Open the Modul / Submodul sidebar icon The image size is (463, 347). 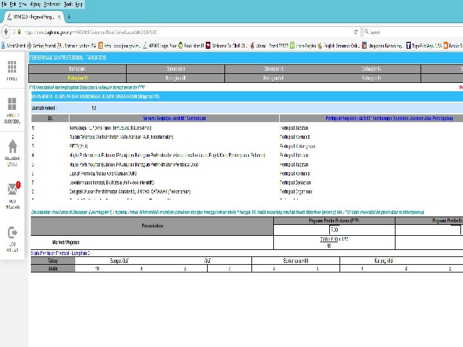(12, 104)
